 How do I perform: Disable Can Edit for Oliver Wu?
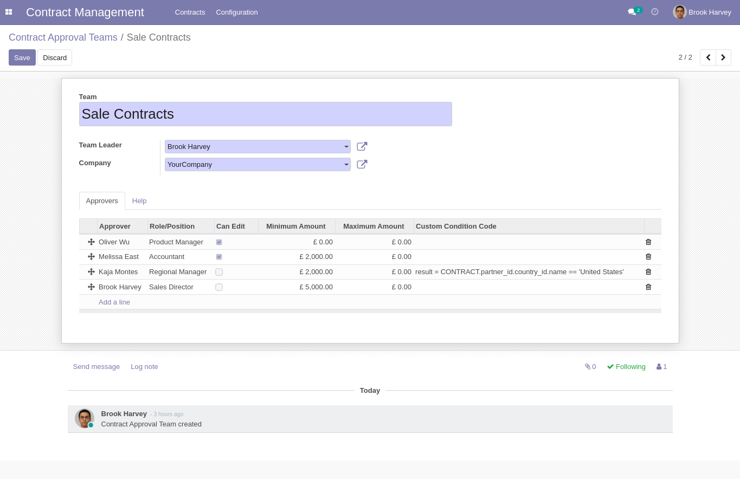(x=218, y=242)
